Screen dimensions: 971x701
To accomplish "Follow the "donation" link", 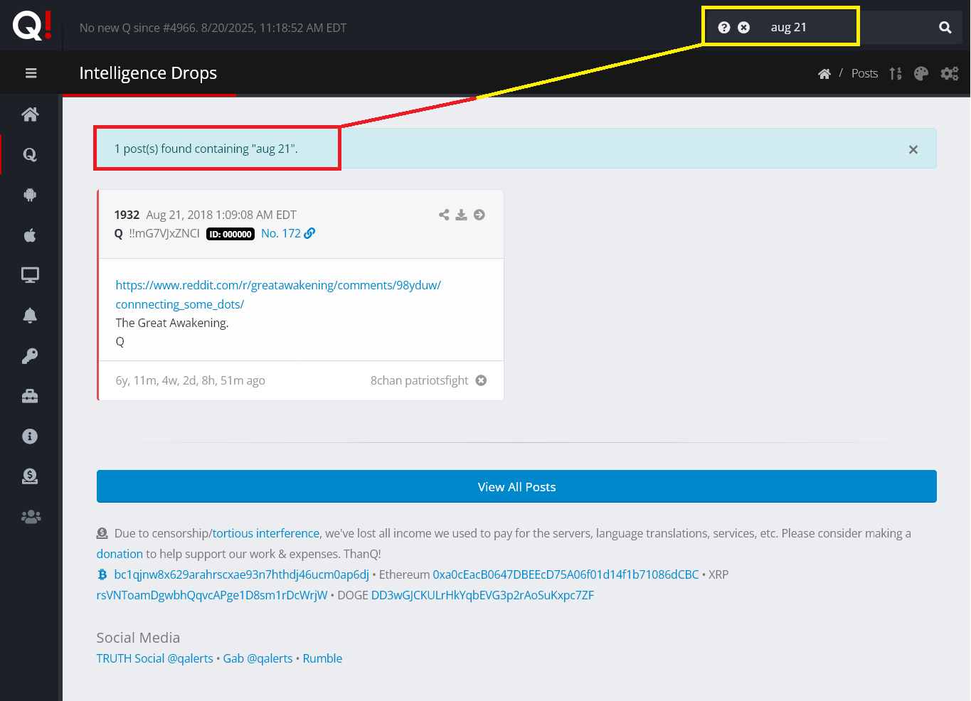I will point(120,554).
